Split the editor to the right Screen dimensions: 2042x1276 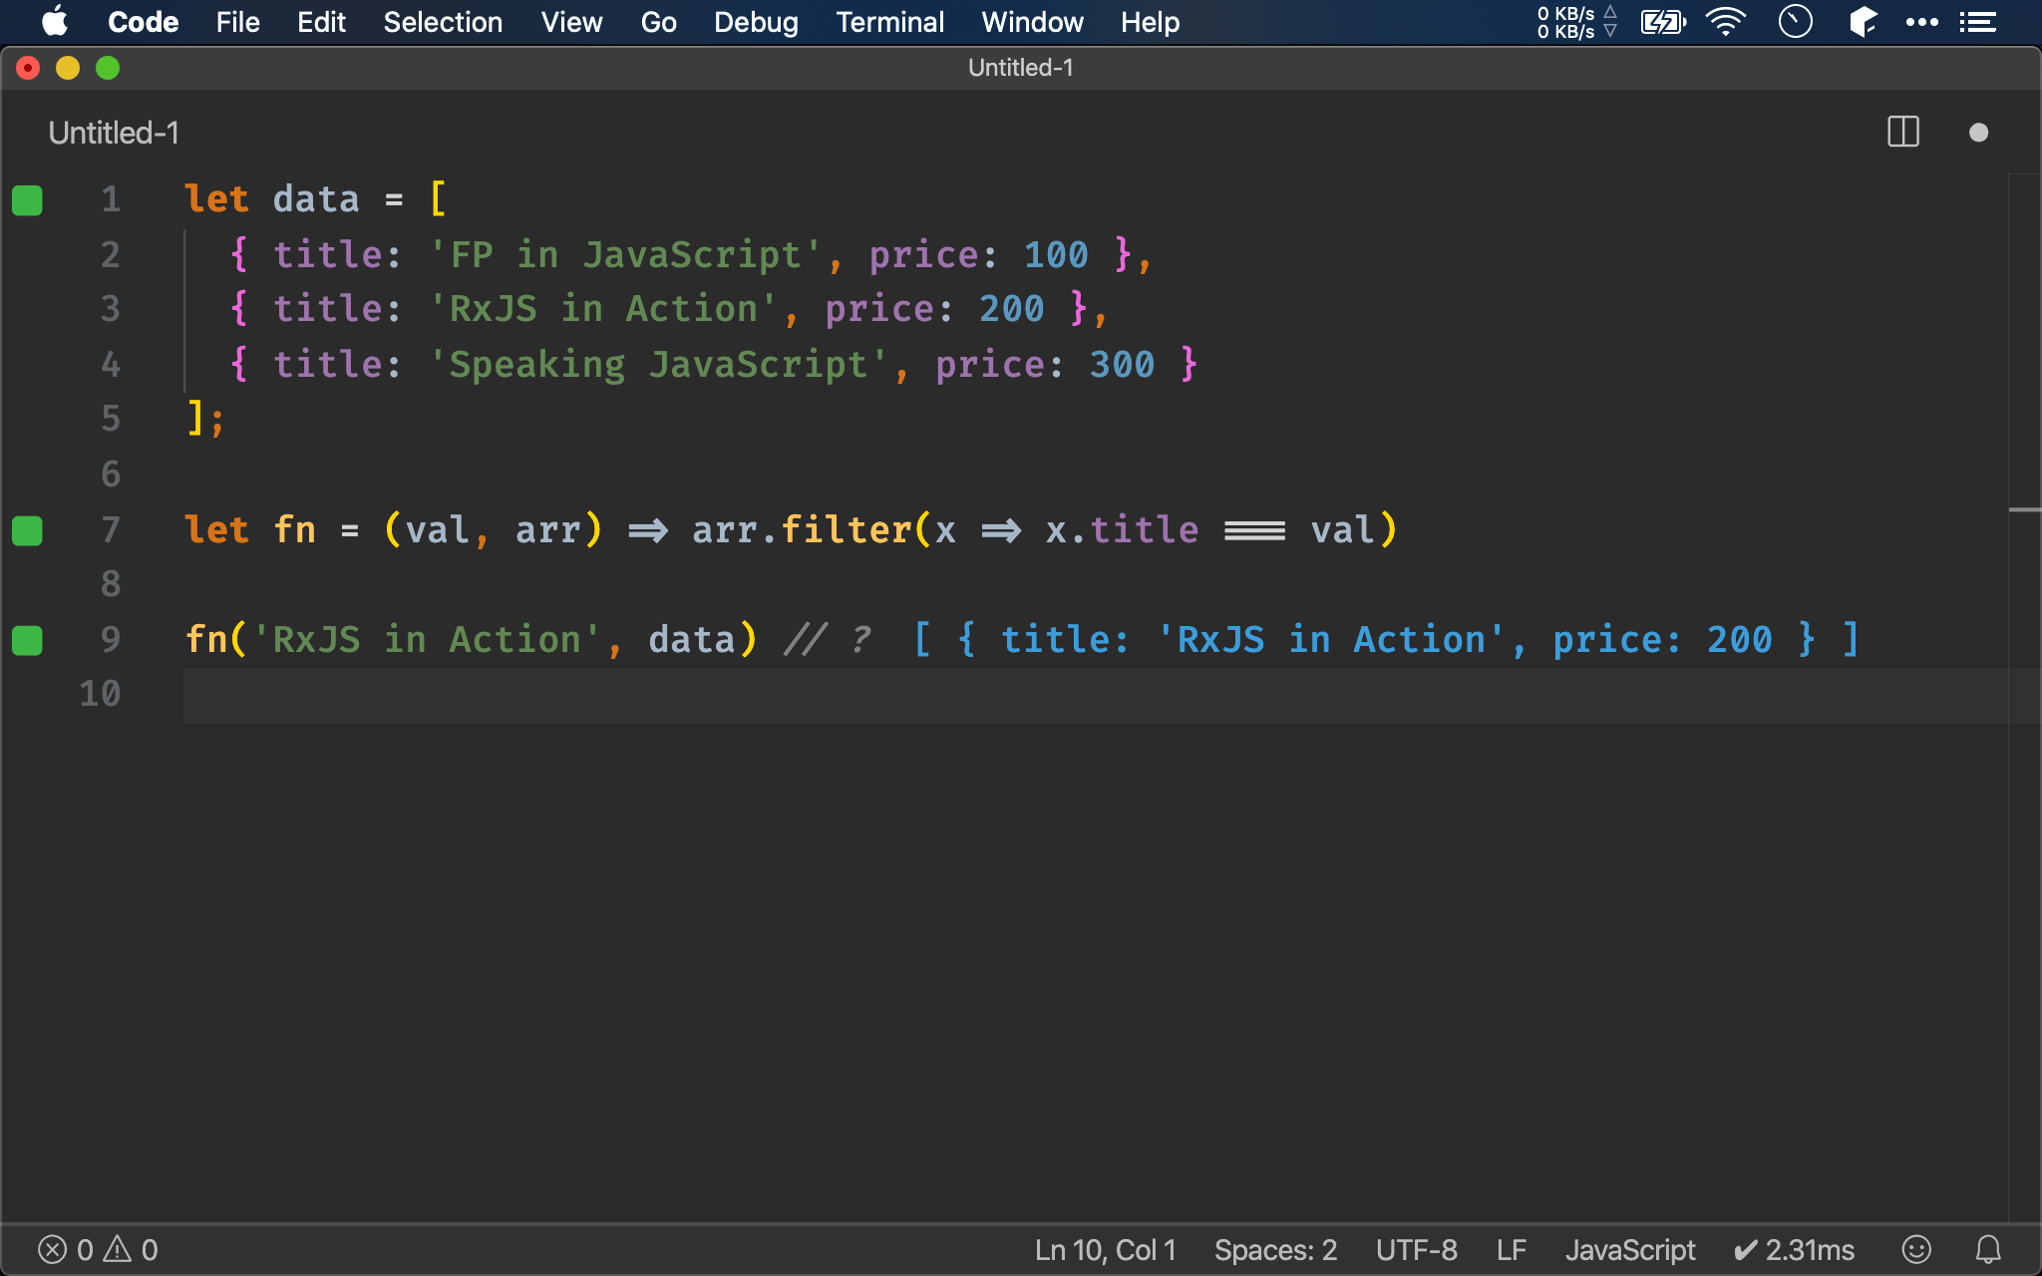1903,133
